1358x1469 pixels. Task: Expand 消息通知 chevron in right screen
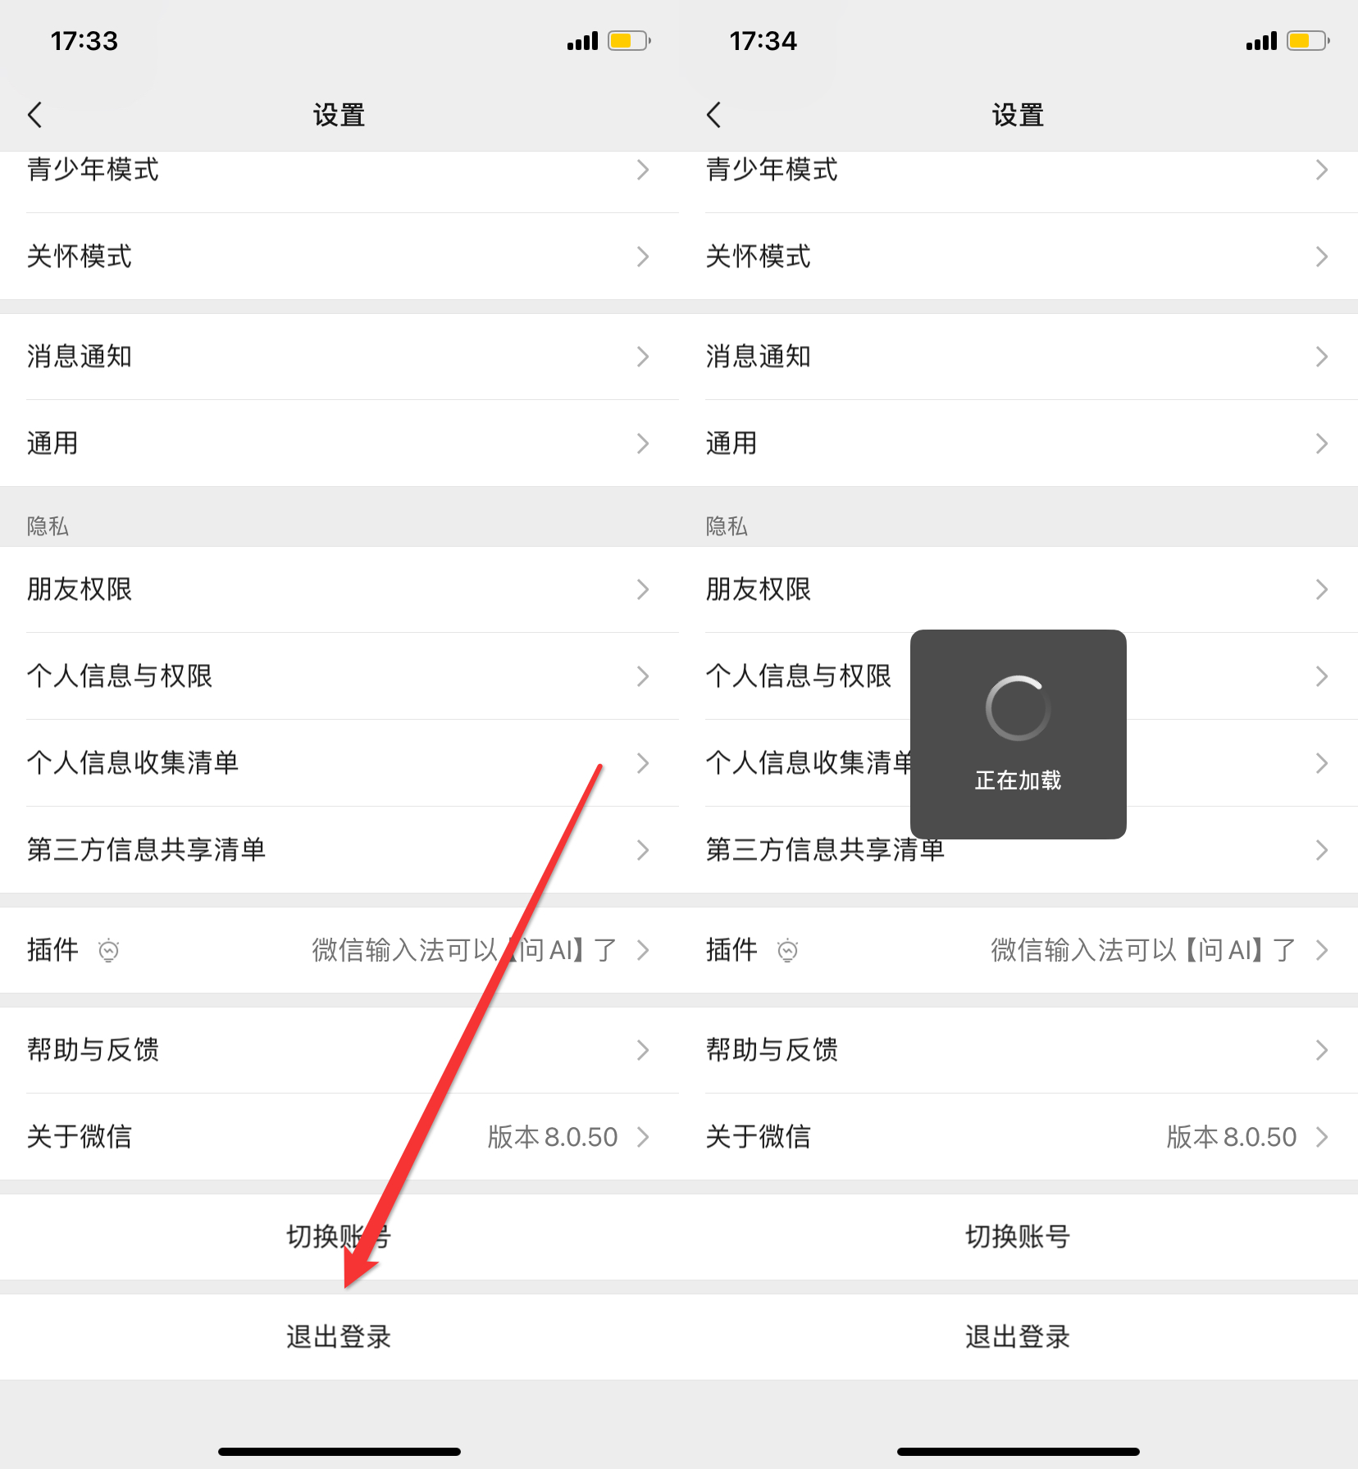[1322, 357]
